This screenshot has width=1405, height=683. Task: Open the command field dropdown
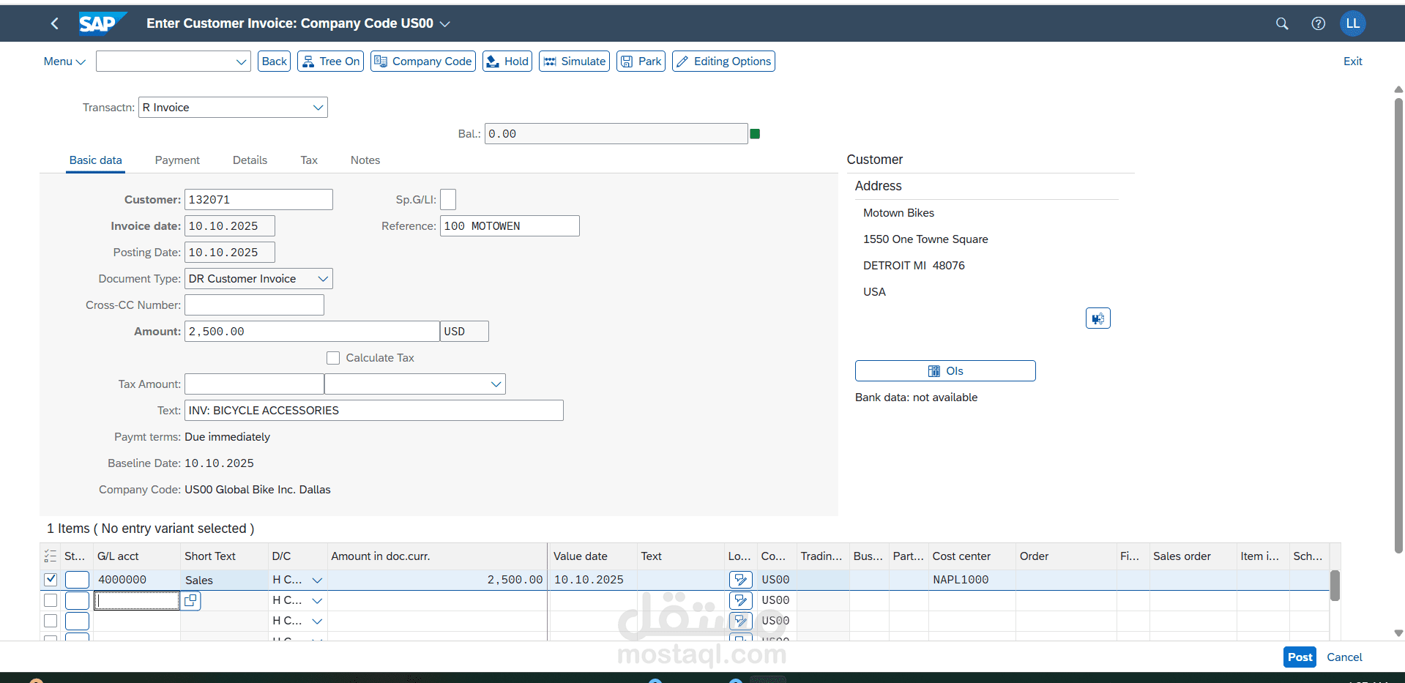[x=241, y=61]
